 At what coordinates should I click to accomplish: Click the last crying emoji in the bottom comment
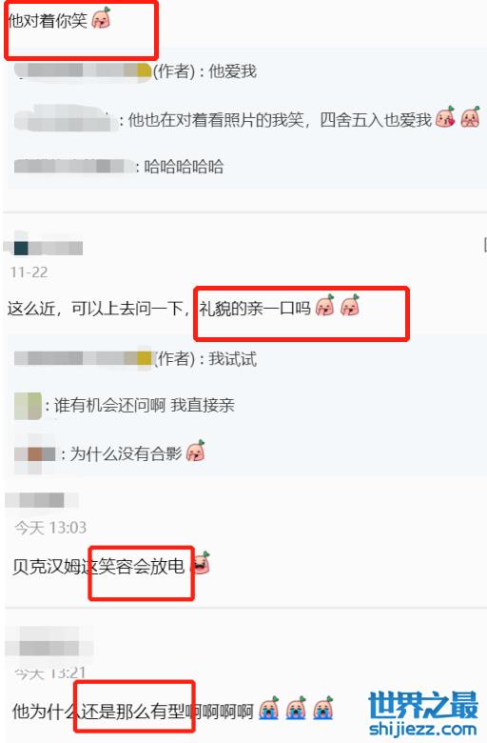[323, 709]
